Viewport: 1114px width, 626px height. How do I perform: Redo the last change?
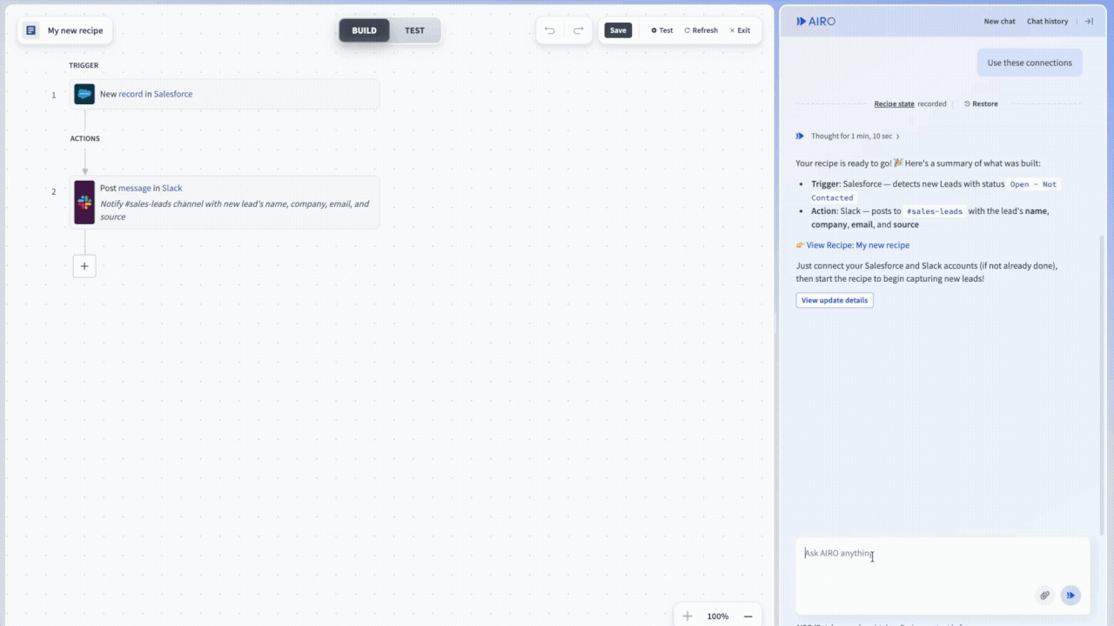click(578, 30)
